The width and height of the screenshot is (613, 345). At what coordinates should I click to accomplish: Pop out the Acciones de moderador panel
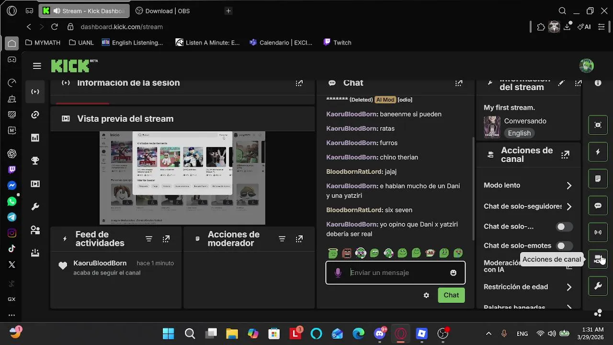299,239
